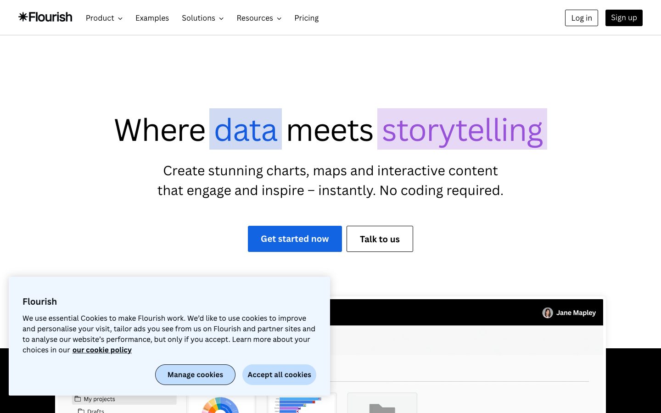661x413 pixels.
Task: Open the sunburst chart thumbnail
Action: click(221, 405)
